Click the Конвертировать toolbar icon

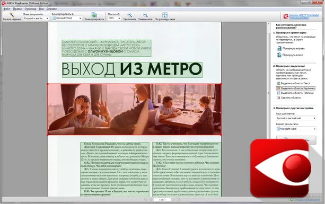coord(94,15)
